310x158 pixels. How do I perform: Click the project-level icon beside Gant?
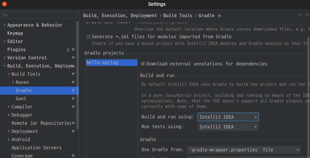(73, 98)
